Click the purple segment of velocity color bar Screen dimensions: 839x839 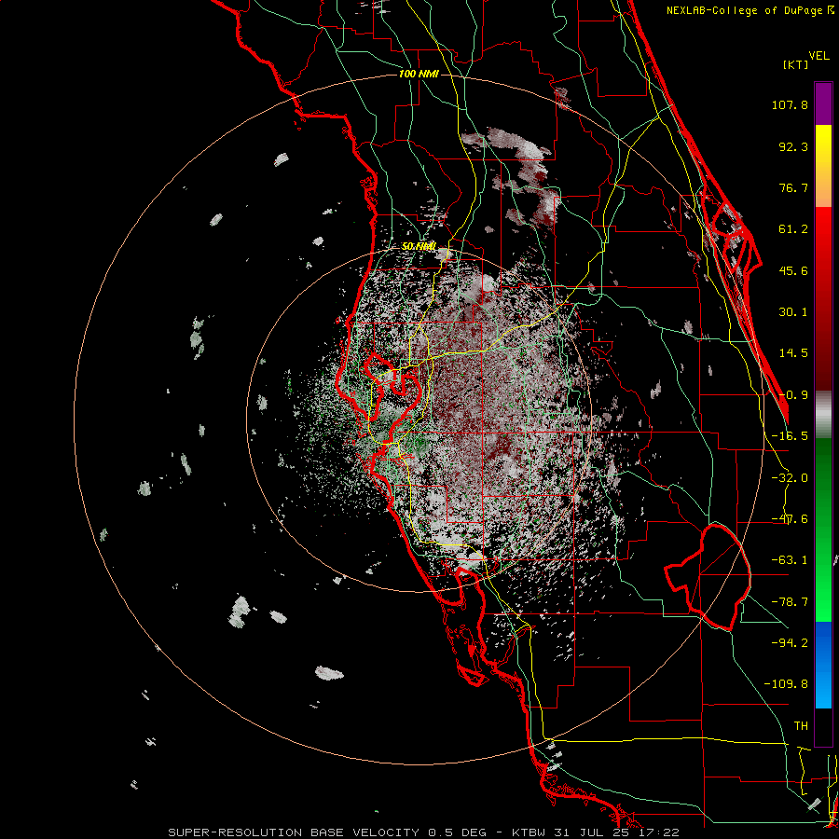pyautogui.click(x=823, y=103)
